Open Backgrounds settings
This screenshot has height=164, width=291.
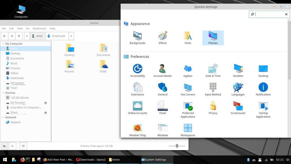138,37
